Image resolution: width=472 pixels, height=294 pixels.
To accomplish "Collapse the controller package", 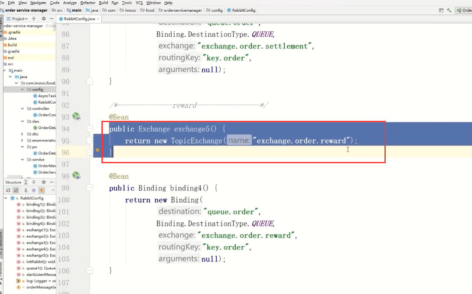I will pyautogui.click(x=23, y=109).
